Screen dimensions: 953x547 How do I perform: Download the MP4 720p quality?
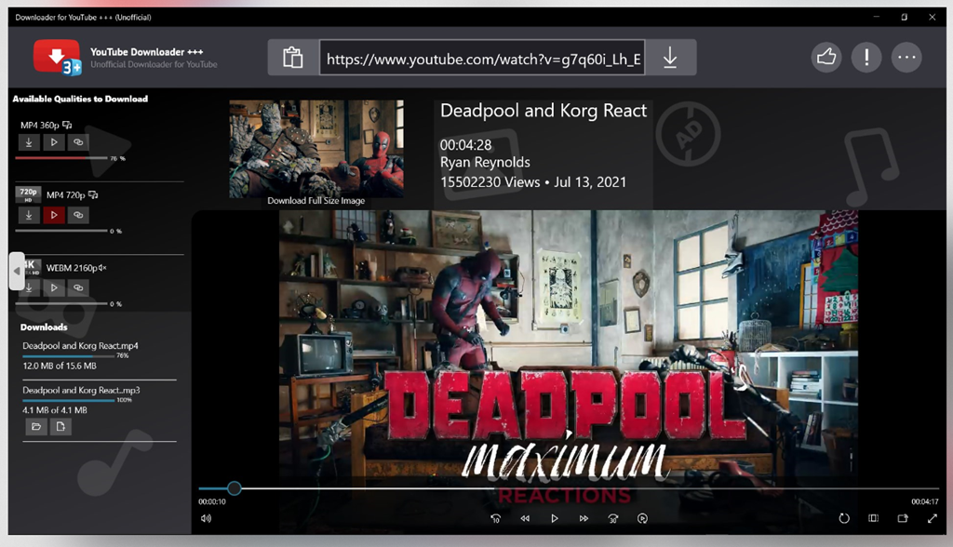click(x=29, y=215)
